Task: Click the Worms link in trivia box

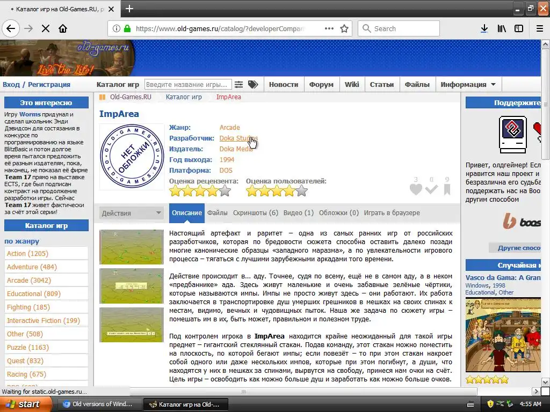Action: [30, 114]
